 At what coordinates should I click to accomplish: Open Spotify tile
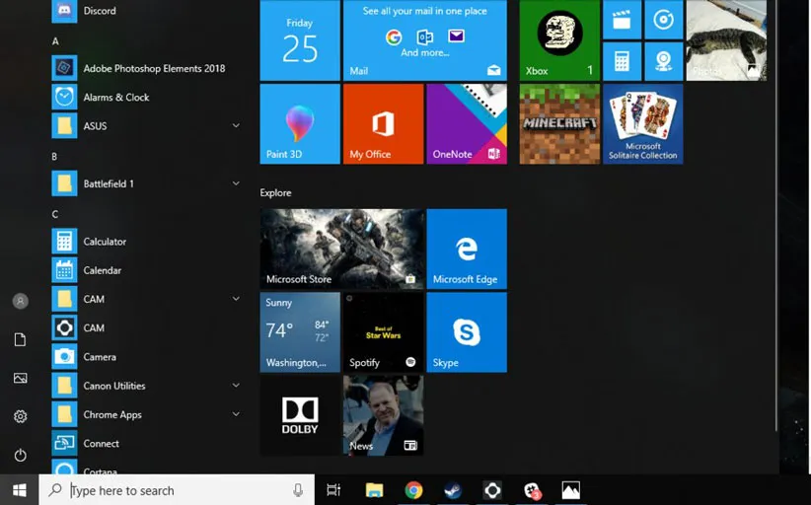pos(384,332)
